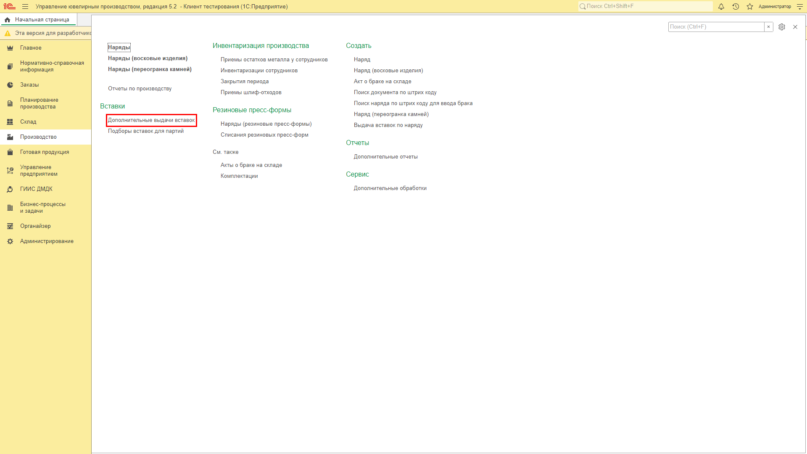Open Готовая продукция section
Image resolution: width=807 pixels, height=454 pixels.
coord(45,152)
